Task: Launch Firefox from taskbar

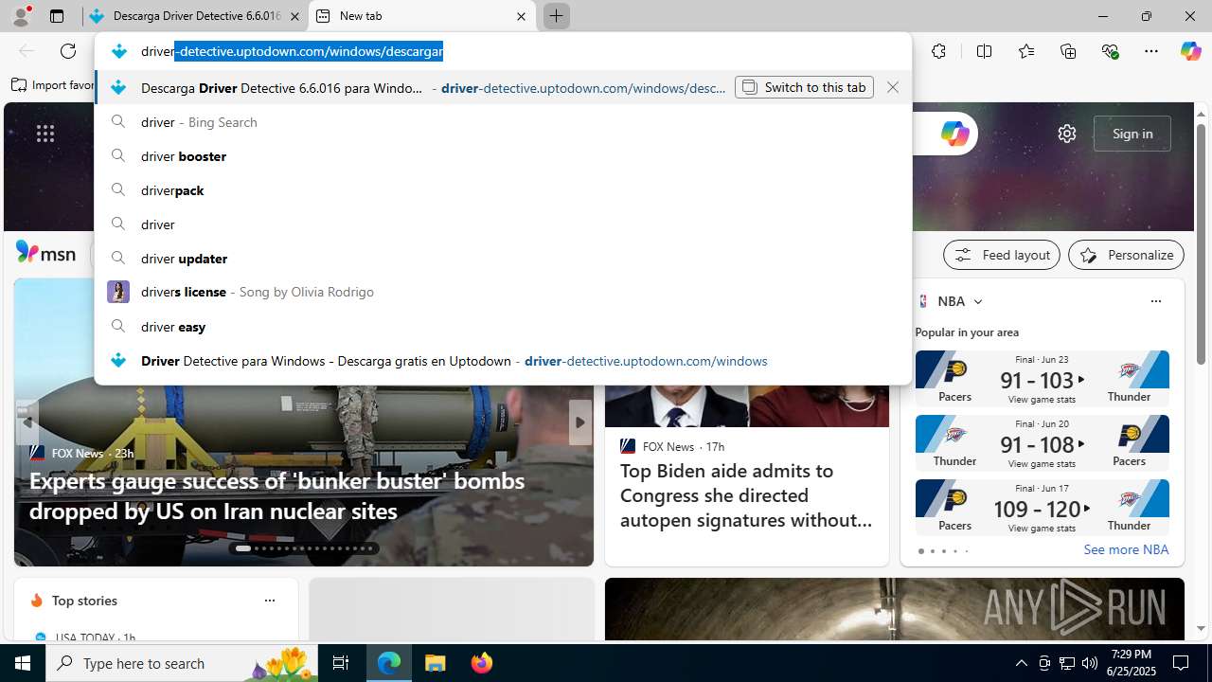Action: (x=482, y=663)
